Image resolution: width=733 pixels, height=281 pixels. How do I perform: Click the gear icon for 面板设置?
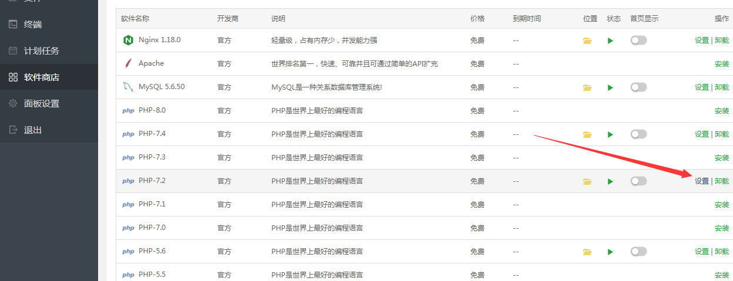point(13,103)
